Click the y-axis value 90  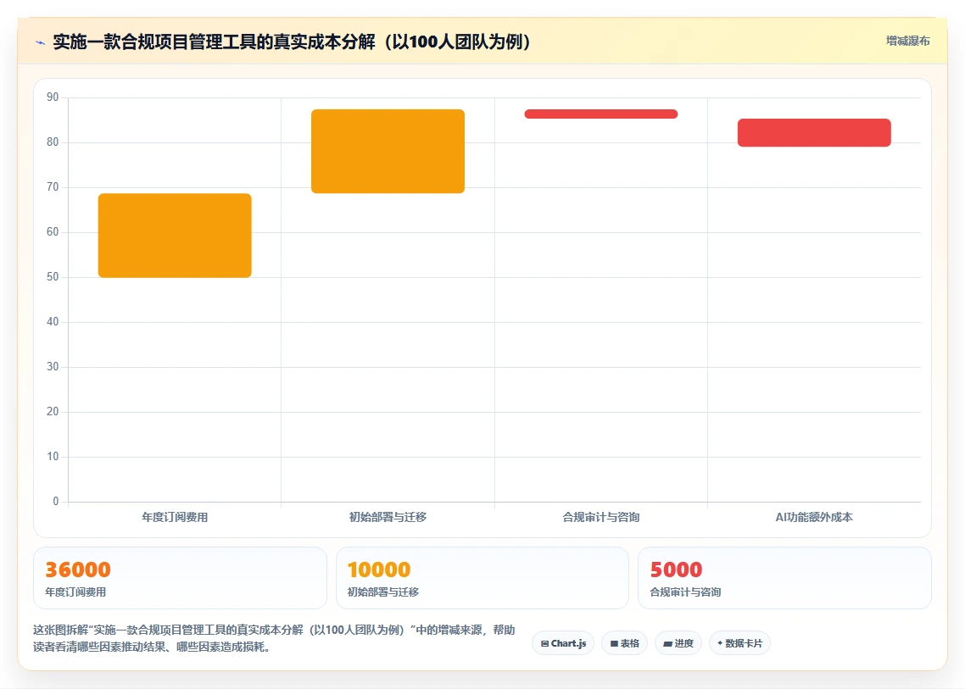(53, 97)
